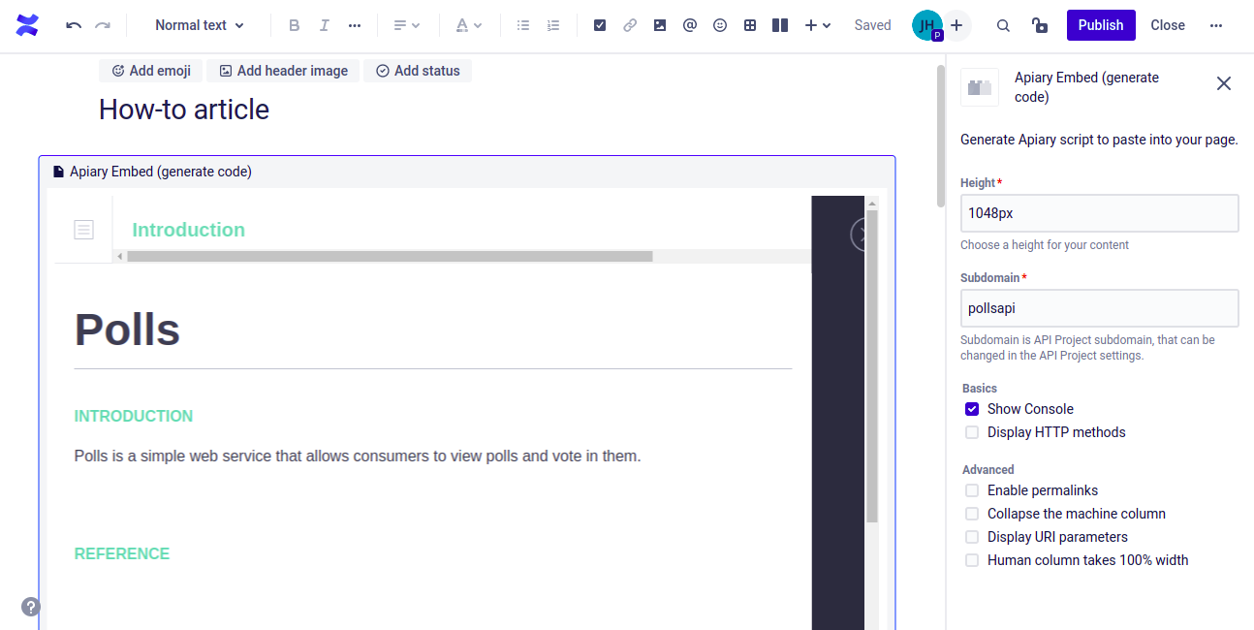This screenshot has height=630, width=1254.
Task: Click the Add emoji button
Action: pyautogui.click(x=151, y=71)
